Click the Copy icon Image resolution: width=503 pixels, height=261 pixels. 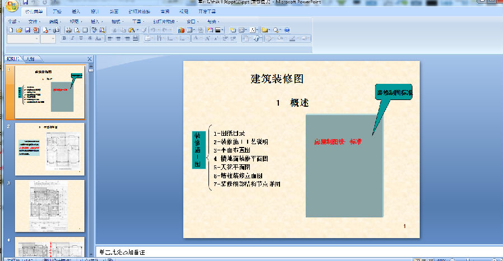pos(123,30)
